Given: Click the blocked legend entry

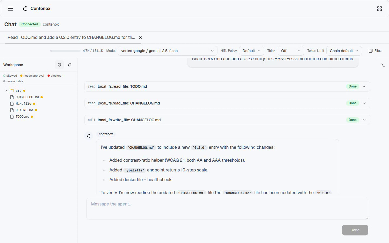Looking at the screenshot, I should point(55,76).
